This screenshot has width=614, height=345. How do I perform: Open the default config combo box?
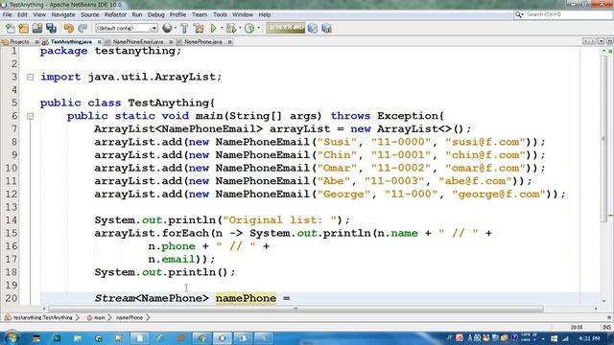tap(126, 28)
